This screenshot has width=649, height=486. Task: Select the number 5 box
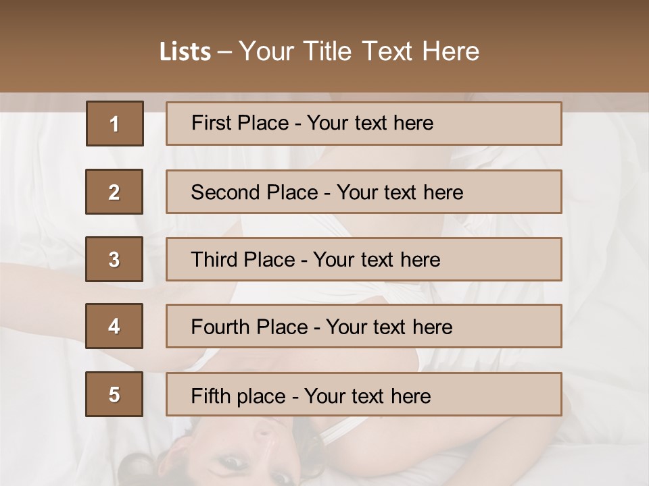[114, 394]
